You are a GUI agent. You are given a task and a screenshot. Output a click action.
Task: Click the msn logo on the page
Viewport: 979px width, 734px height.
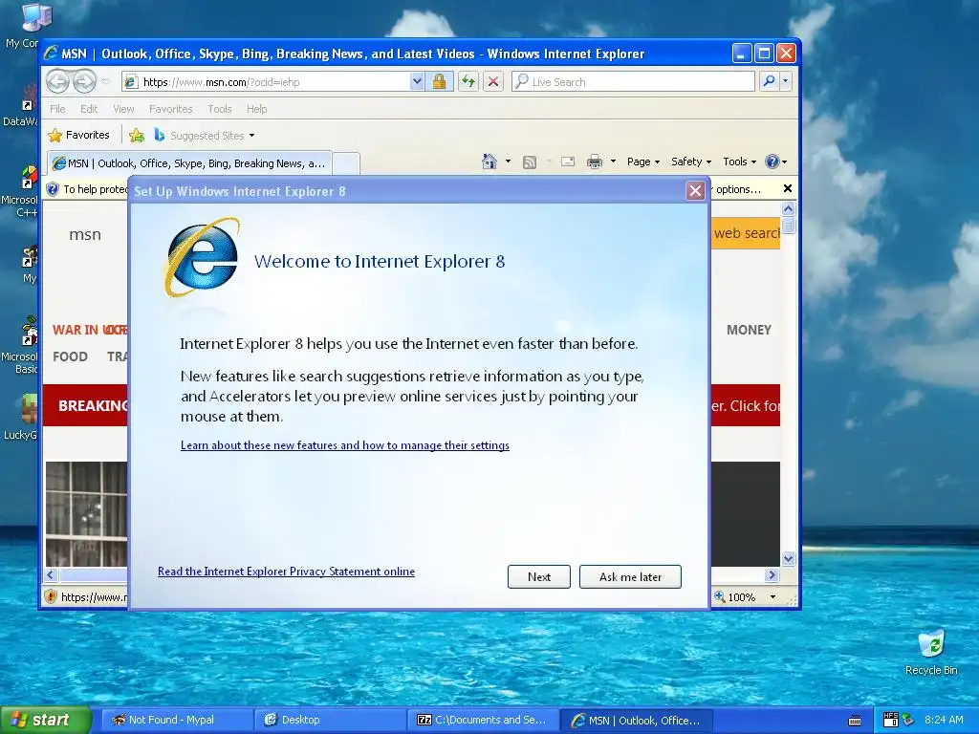click(85, 235)
